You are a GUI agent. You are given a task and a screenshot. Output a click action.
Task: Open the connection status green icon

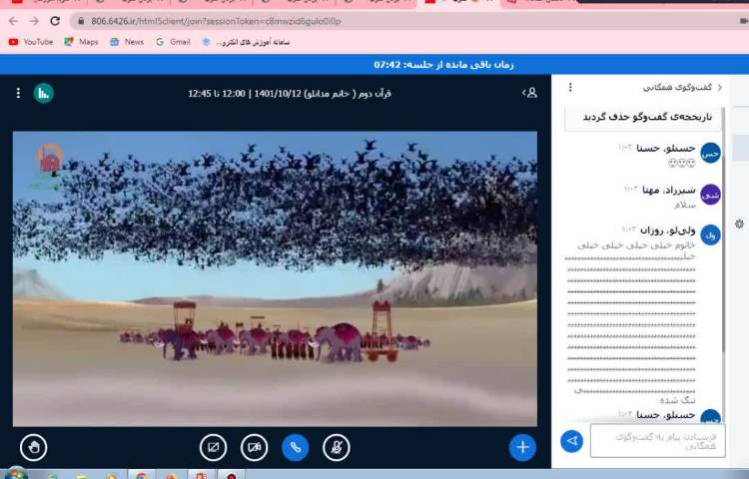tap(44, 93)
